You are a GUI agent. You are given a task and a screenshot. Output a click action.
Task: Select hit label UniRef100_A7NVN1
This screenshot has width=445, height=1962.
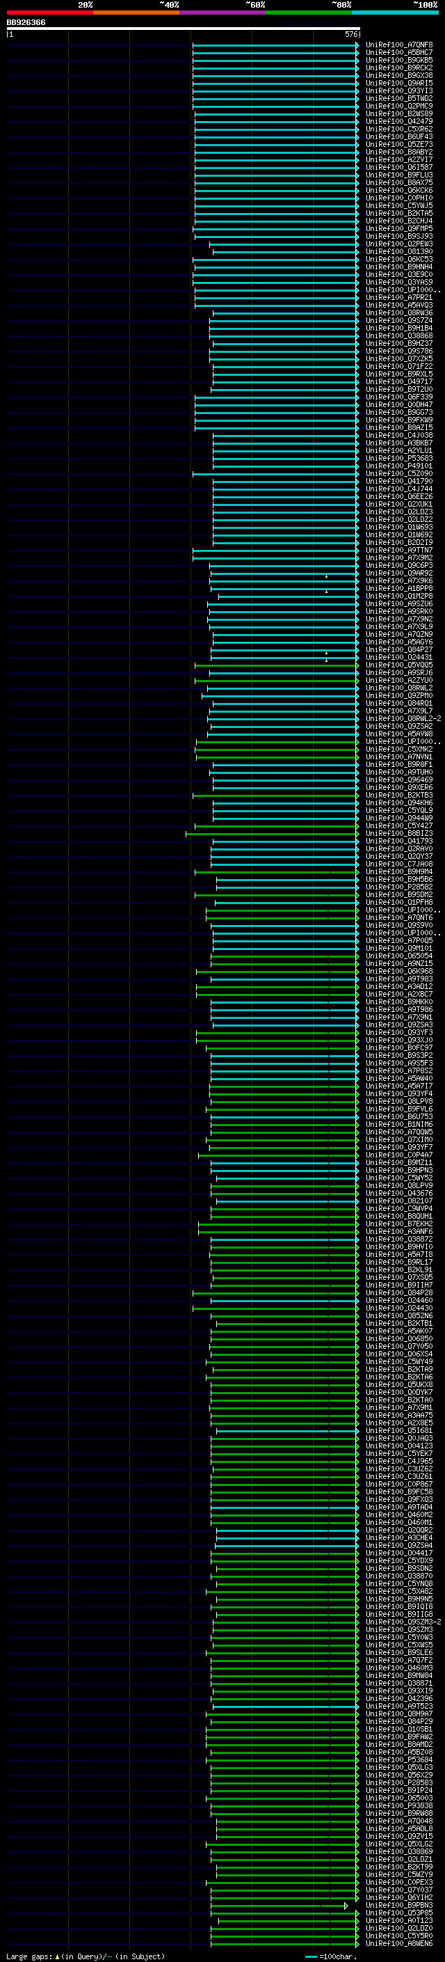point(398,757)
